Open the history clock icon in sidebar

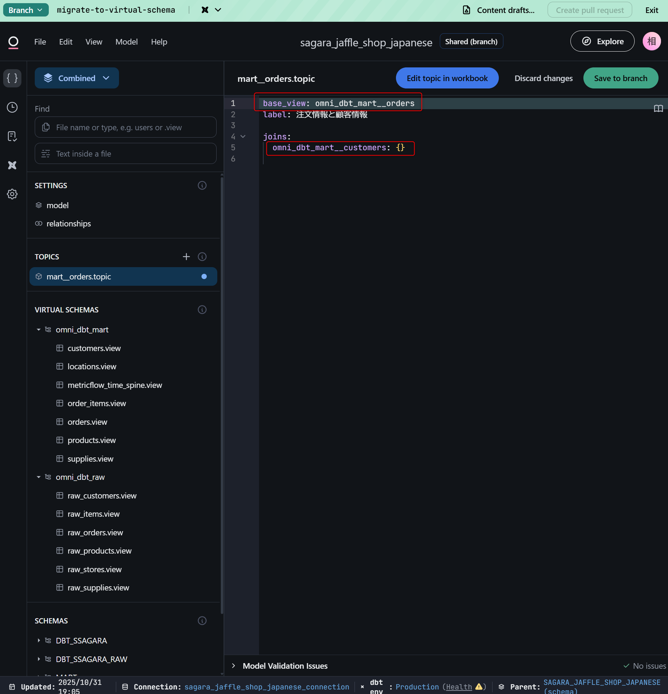point(12,107)
